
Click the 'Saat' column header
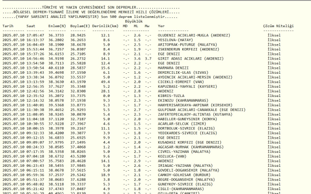tap(31, 26)
